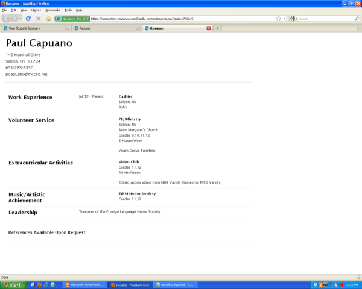
Task: Click the PBJ Ministry entry title
Action: click(130, 119)
